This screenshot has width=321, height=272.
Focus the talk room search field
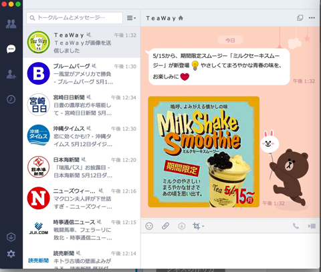[x=74, y=18]
